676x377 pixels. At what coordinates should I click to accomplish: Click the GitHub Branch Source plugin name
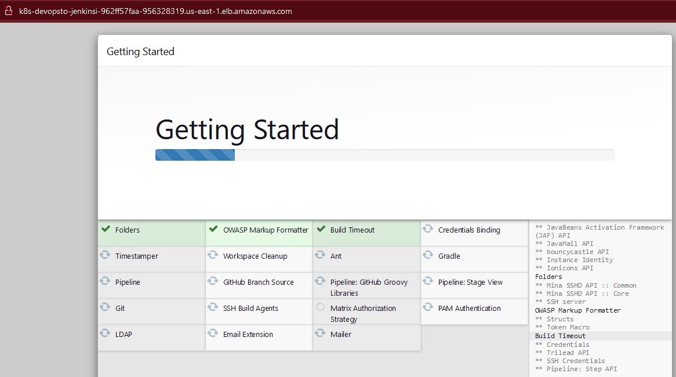[x=258, y=282]
